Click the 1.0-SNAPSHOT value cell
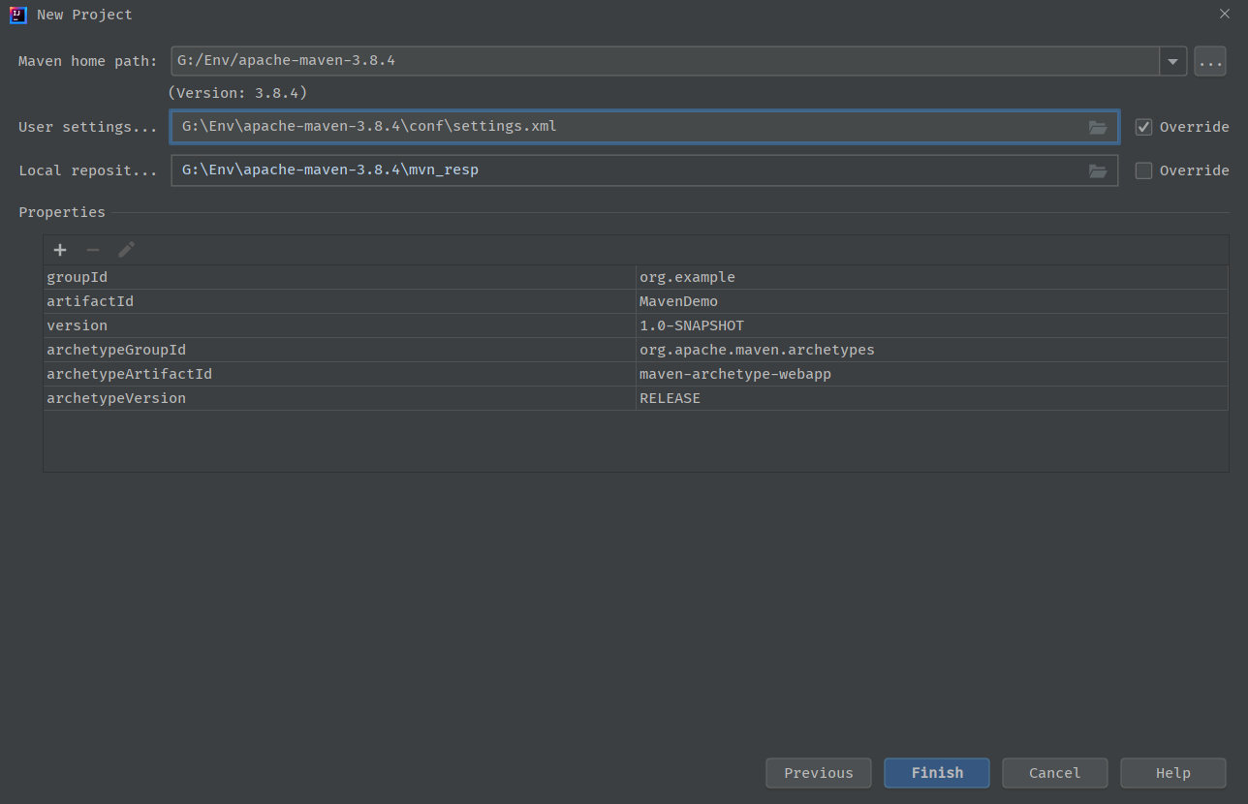Image resolution: width=1248 pixels, height=804 pixels. [932, 325]
